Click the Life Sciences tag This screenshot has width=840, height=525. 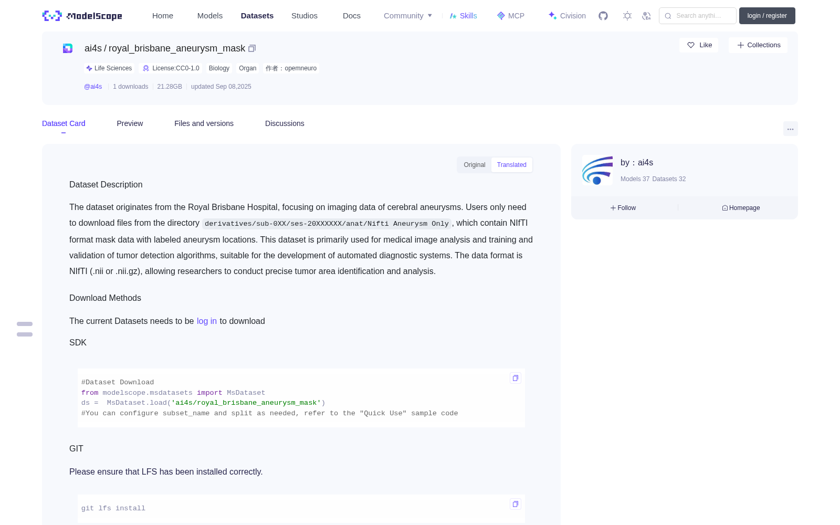tap(109, 68)
